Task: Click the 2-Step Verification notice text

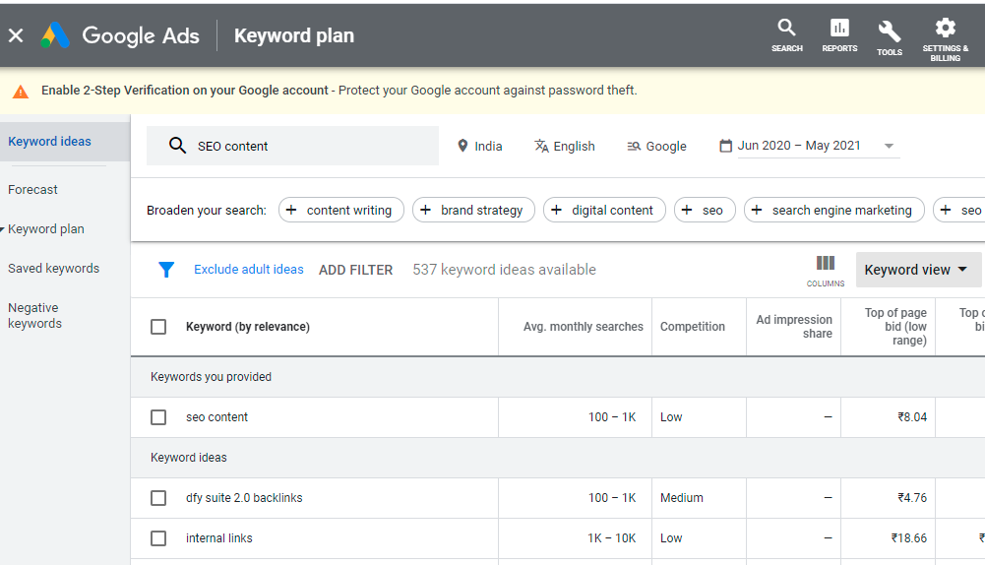Action: coord(339,91)
